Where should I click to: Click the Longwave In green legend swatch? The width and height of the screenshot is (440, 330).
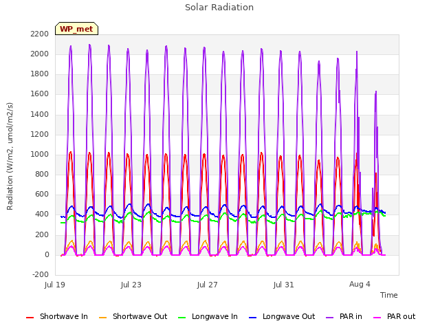[182, 318]
